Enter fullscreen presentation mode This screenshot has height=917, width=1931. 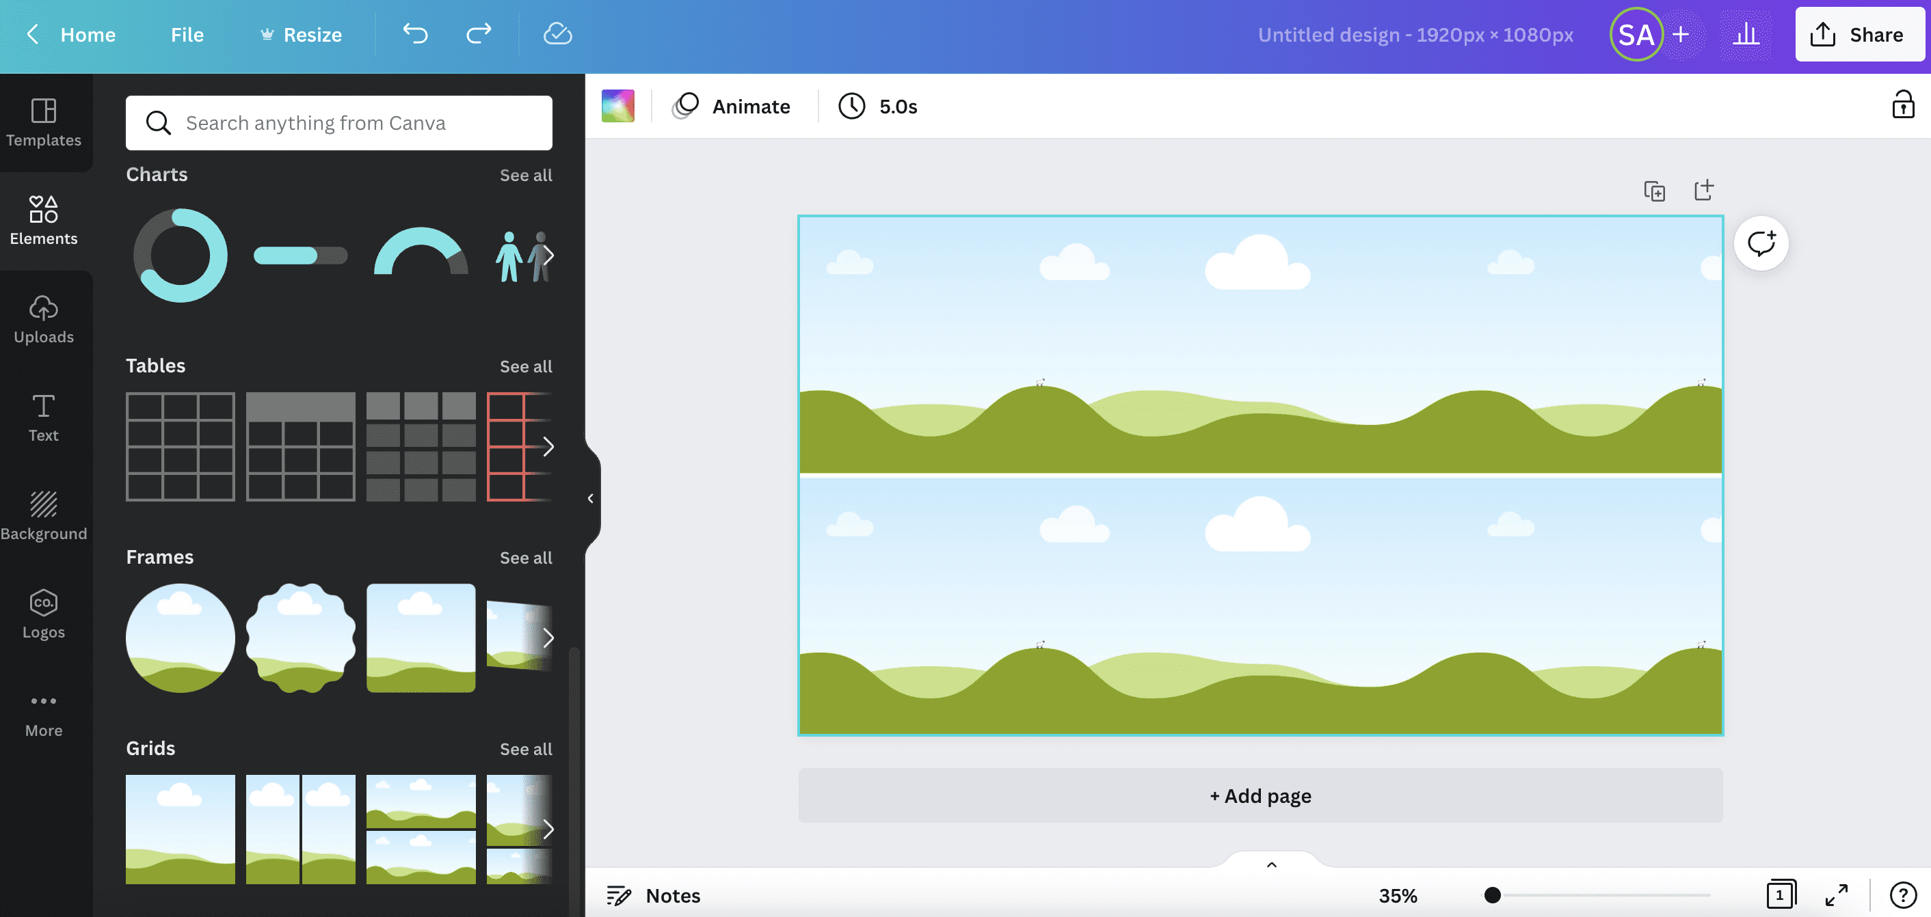[x=1836, y=894]
